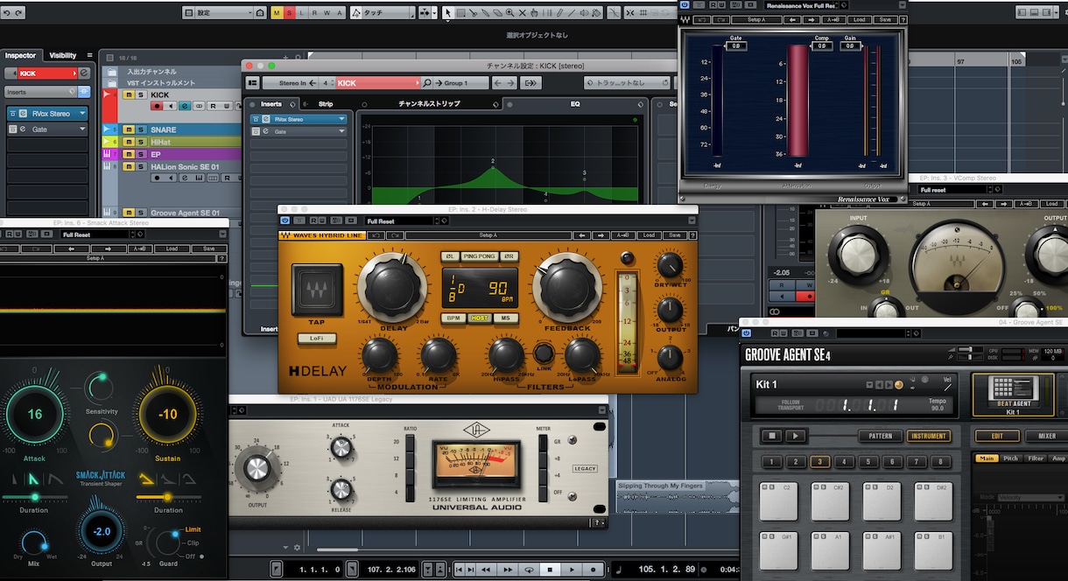The height and width of the screenshot is (581, 1068).
Task: Click the Beat Agent kit thumbnail
Action: click(1014, 395)
